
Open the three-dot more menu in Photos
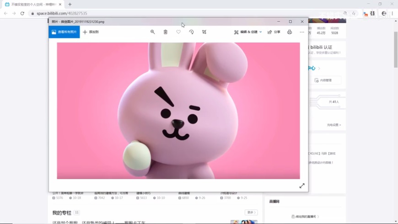tap(302, 32)
